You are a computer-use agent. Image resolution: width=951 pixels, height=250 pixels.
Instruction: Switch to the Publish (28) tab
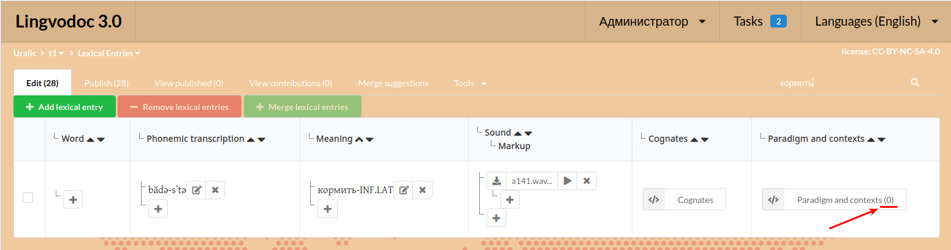107,83
